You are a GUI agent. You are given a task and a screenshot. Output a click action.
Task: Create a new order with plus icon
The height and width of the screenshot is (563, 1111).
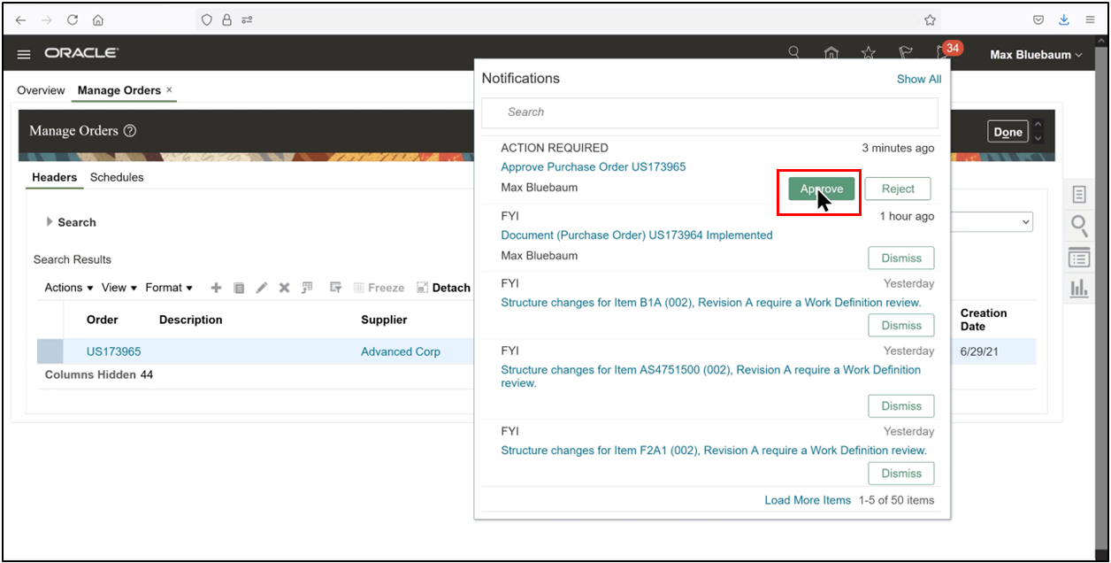pyautogui.click(x=216, y=288)
